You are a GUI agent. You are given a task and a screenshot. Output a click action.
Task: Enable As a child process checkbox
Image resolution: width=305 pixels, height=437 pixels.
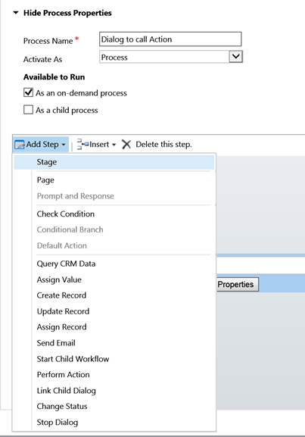[29, 110]
